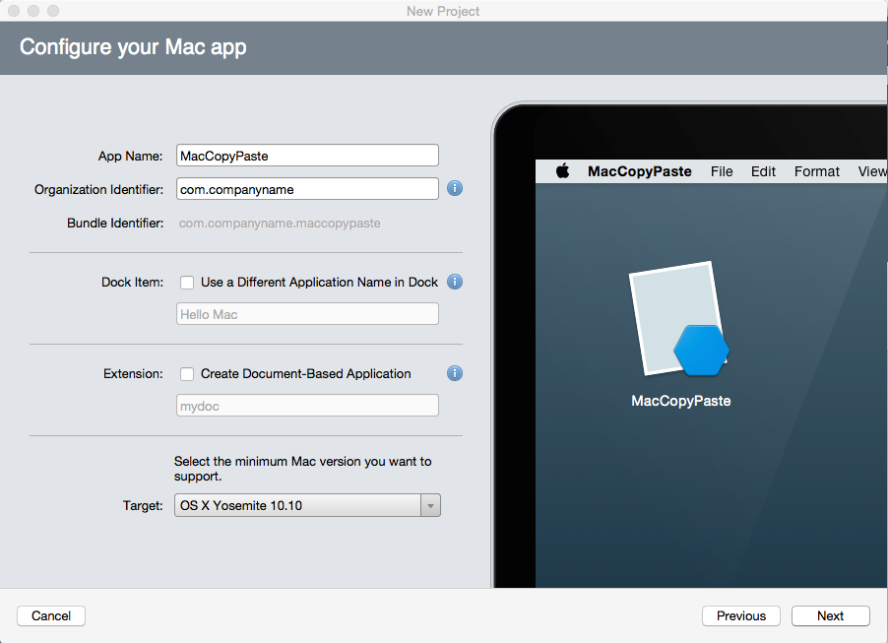Click the Apple logo in preview menu bar
Image resolution: width=888 pixels, height=643 pixels.
tap(562, 170)
